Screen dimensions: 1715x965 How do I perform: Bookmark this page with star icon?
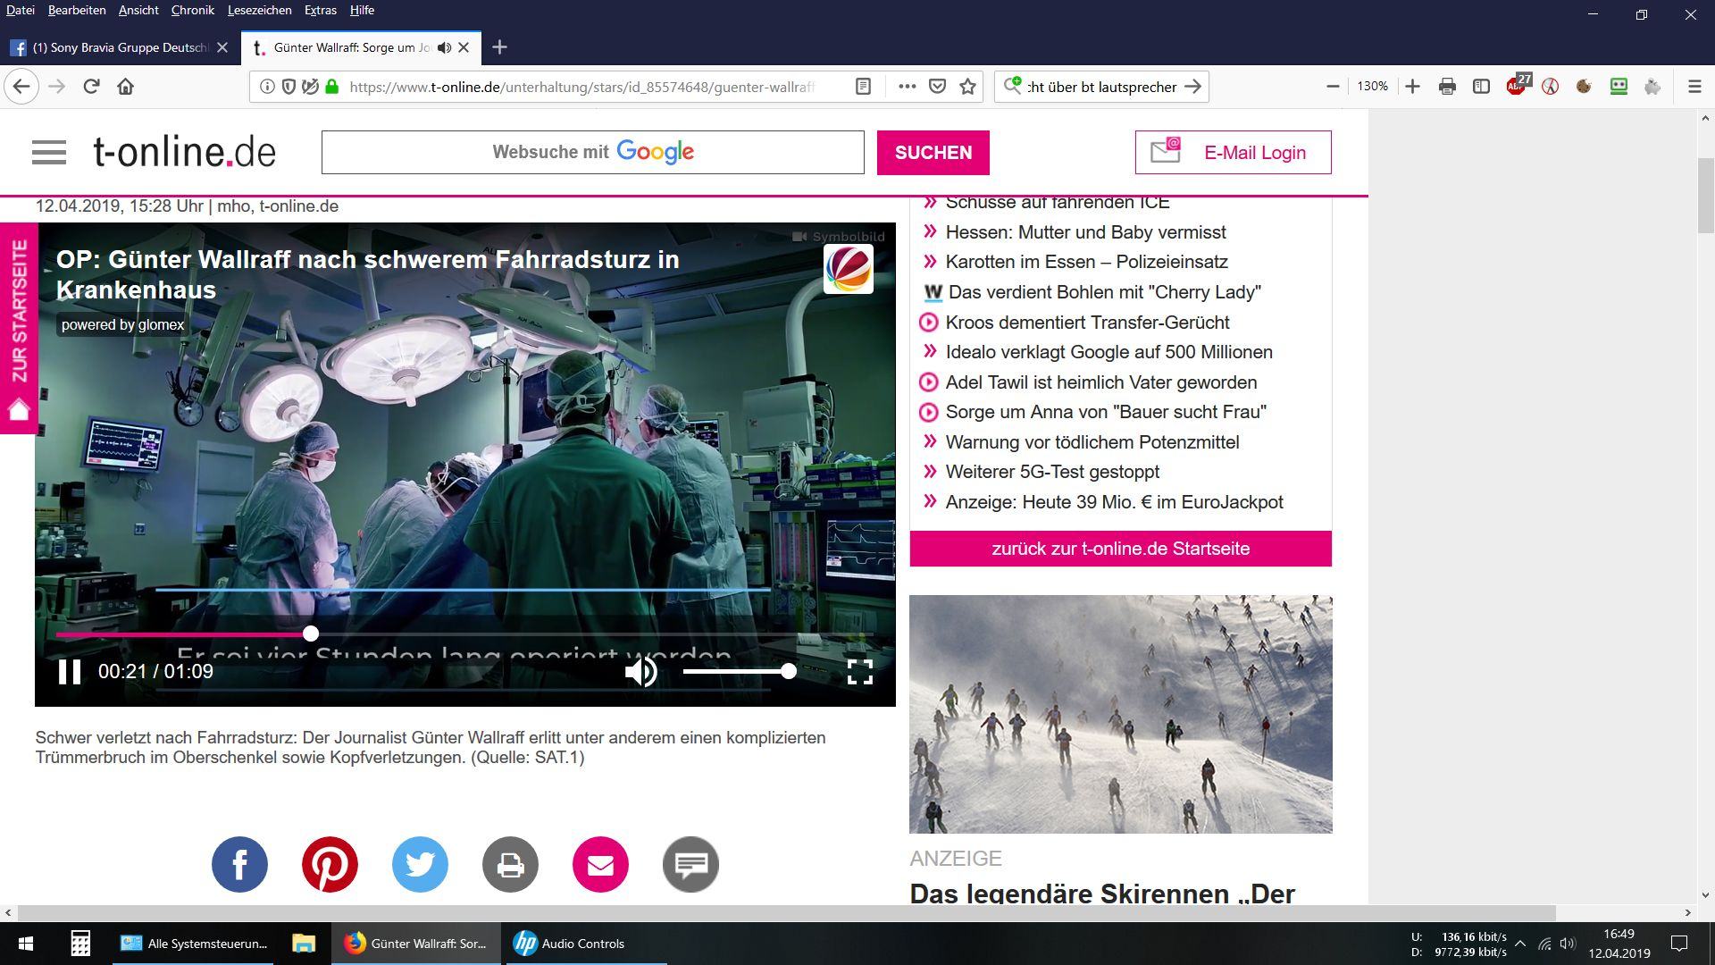point(967,87)
